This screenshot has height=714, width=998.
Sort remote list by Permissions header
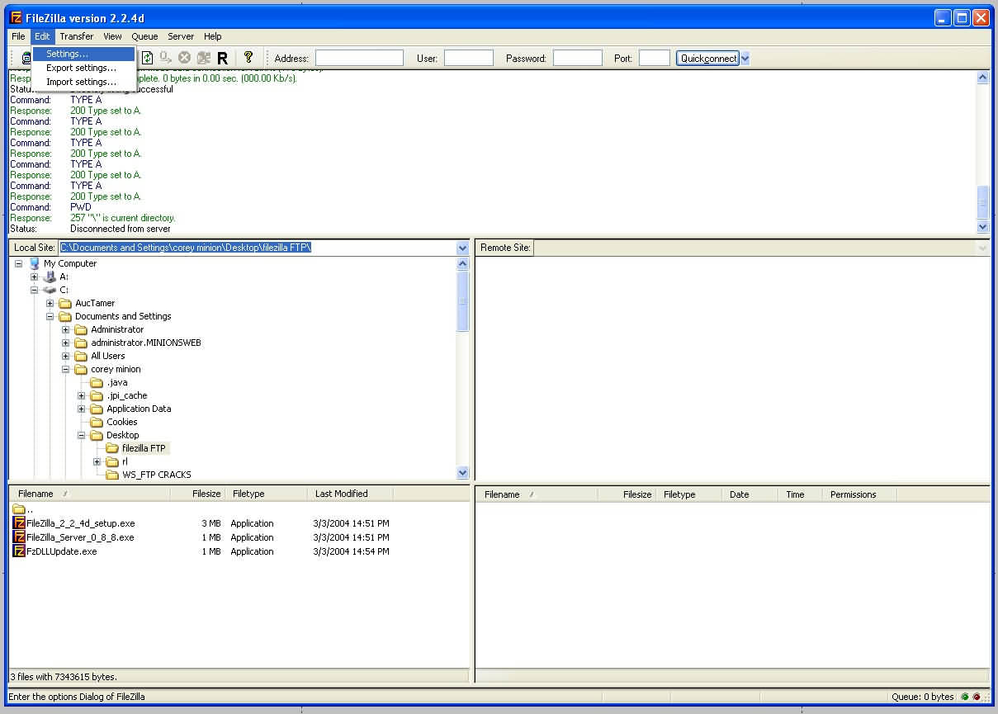pos(858,494)
